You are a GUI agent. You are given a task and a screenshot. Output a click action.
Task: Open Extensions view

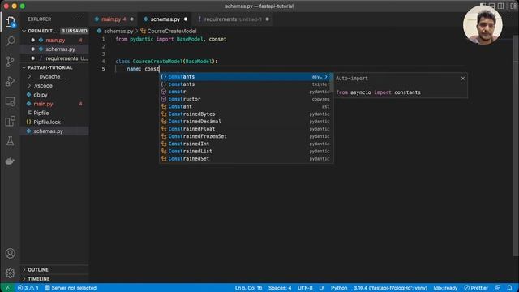(10, 121)
